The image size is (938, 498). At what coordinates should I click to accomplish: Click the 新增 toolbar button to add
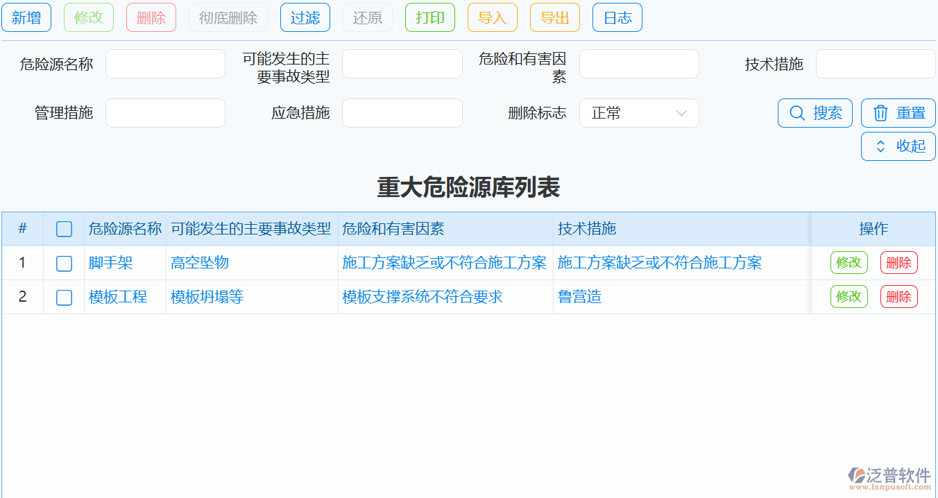(26, 17)
